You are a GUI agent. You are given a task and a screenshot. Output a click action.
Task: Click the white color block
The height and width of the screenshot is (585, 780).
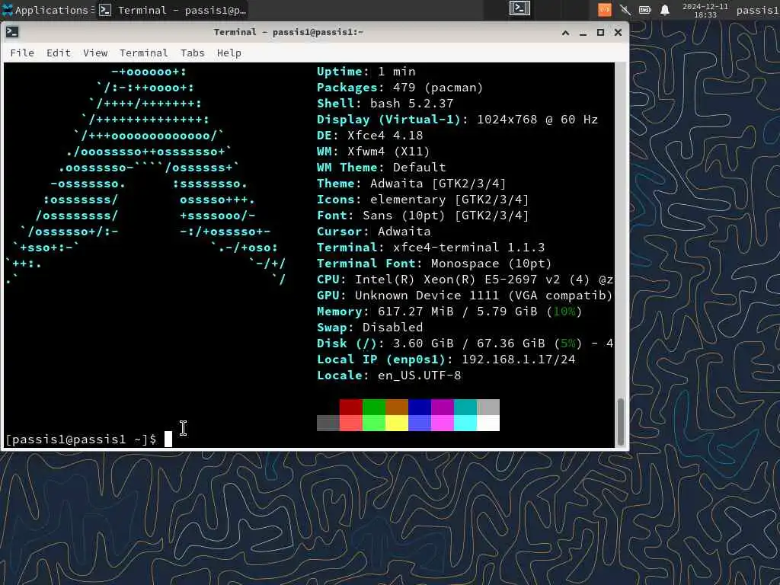tap(488, 423)
